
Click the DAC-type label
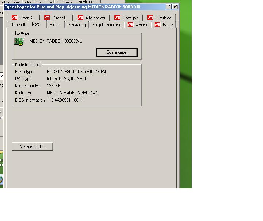click(24, 79)
